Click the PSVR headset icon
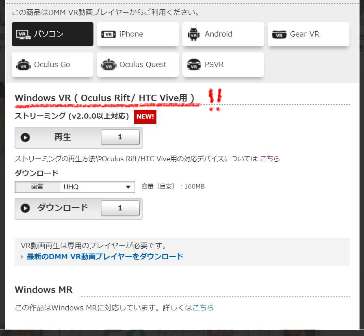364x336 pixels. pyautogui.click(x=194, y=65)
